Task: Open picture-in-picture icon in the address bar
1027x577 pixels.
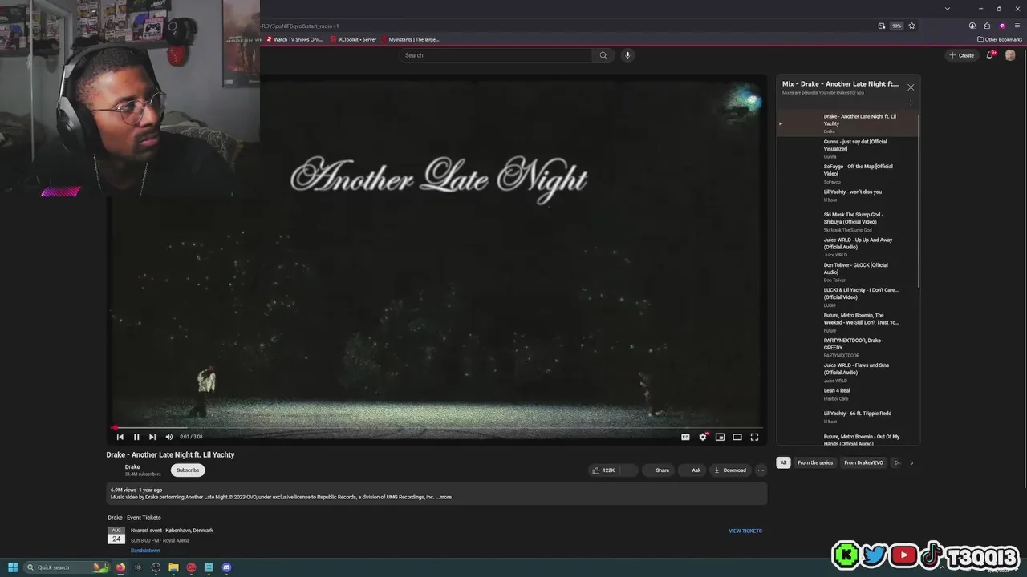Action: [x=881, y=26]
